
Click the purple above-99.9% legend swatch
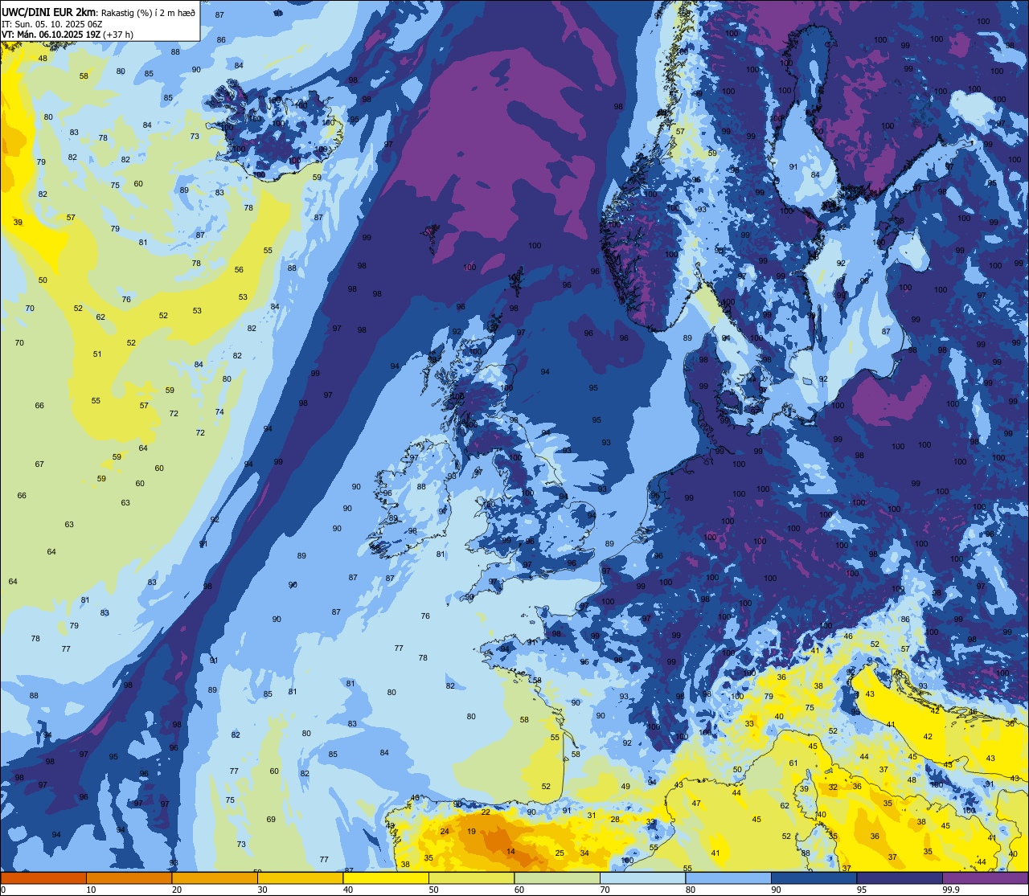985,878
